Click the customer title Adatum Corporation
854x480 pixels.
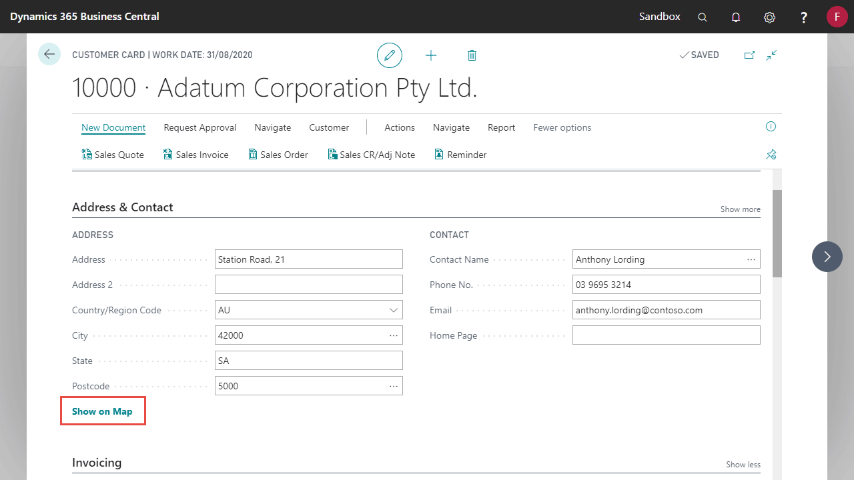click(275, 88)
